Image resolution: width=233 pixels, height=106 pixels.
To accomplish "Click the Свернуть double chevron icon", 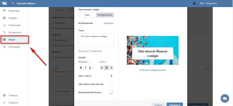I will [x=4, y=103].
